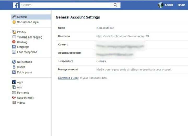Open the Manage account row

click(x=122, y=70)
